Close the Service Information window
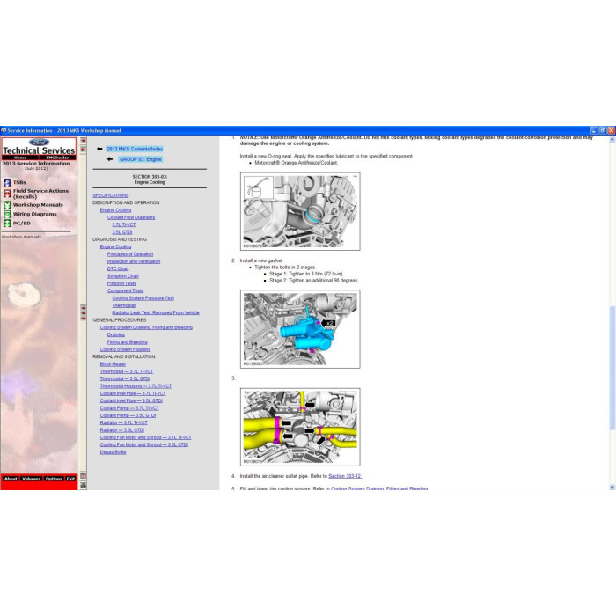This screenshot has height=616, width=616. pyautogui.click(x=611, y=130)
